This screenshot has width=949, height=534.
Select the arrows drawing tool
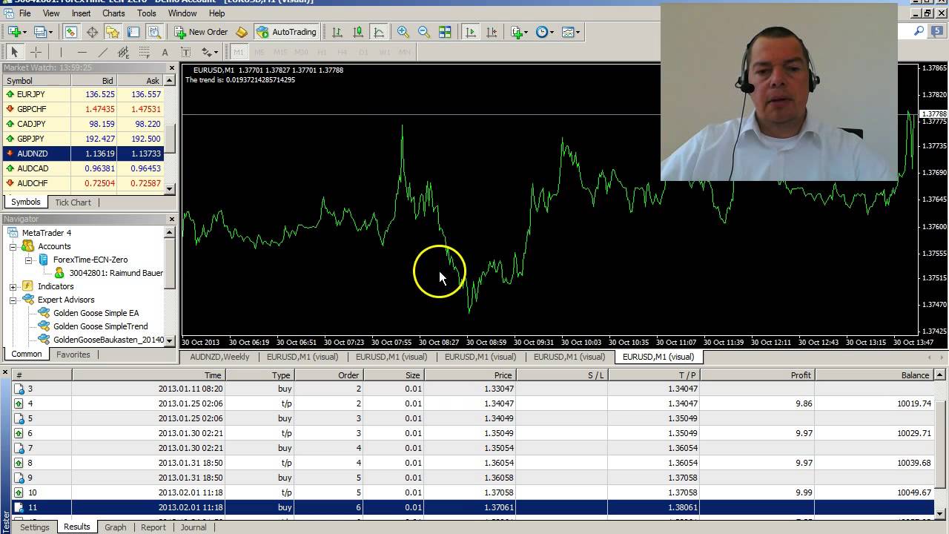point(206,52)
